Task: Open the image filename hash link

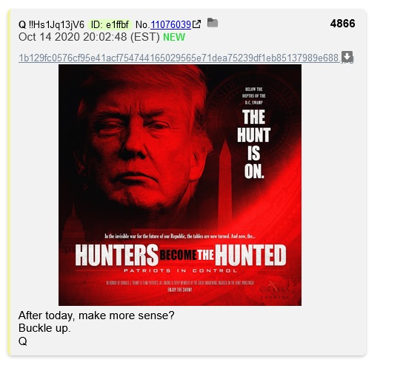Action: (x=180, y=58)
